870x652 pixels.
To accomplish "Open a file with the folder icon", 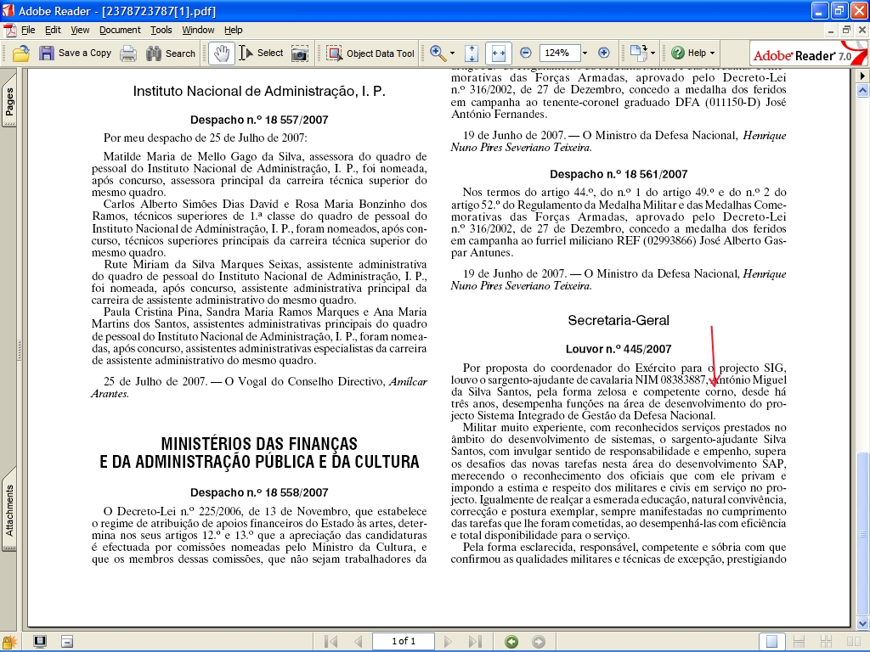I will (x=20, y=53).
